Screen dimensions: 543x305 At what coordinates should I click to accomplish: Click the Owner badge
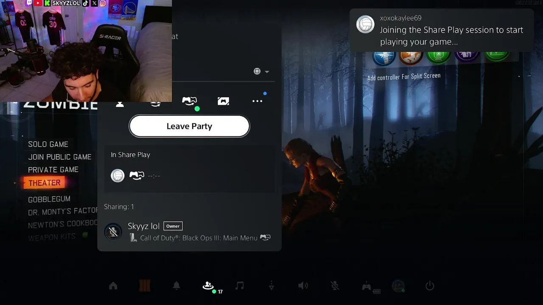pos(173,226)
